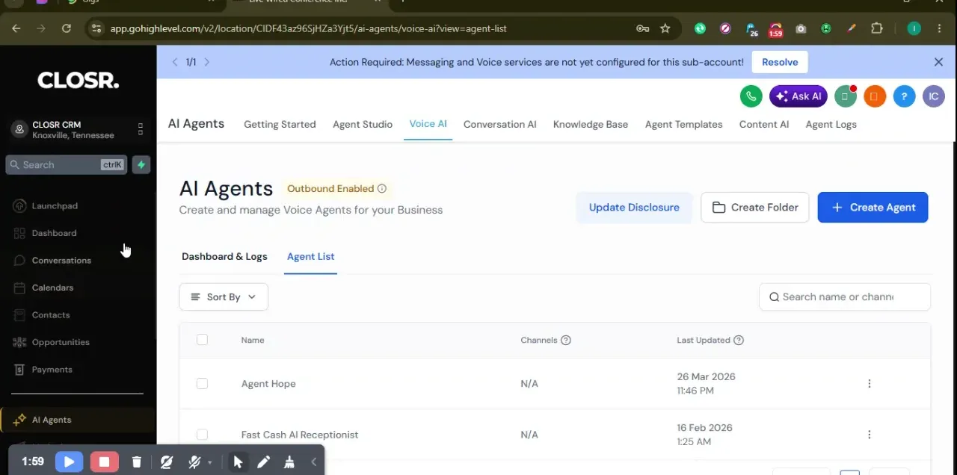Click the orange circular header icon

tap(874, 96)
